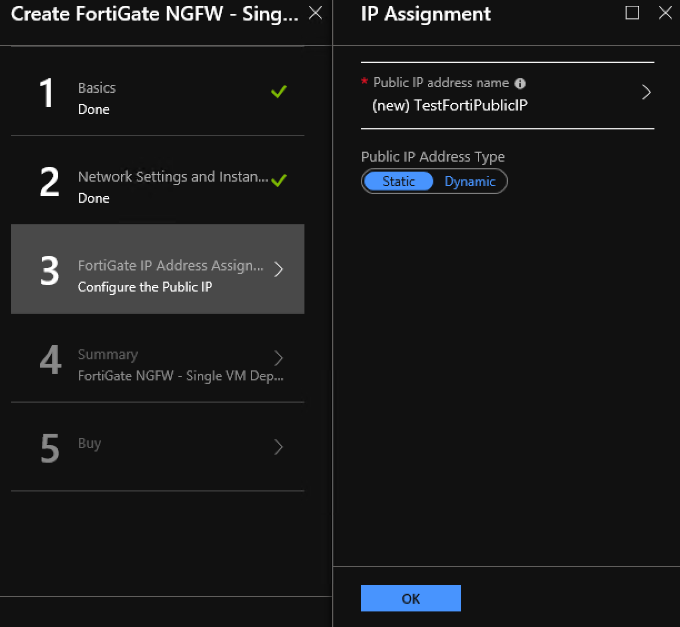Select Dynamic public IP address type
Viewport: 680px width, 627px height.
click(x=470, y=182)
